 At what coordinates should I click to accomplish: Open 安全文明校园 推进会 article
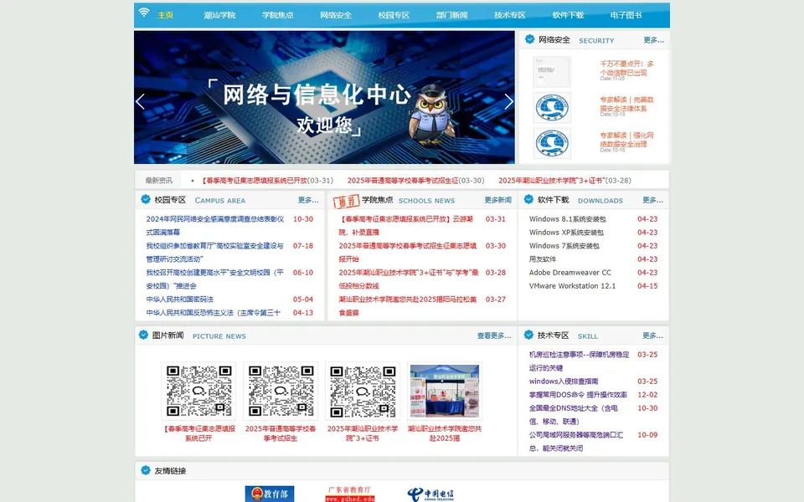(x=215, y=279)
